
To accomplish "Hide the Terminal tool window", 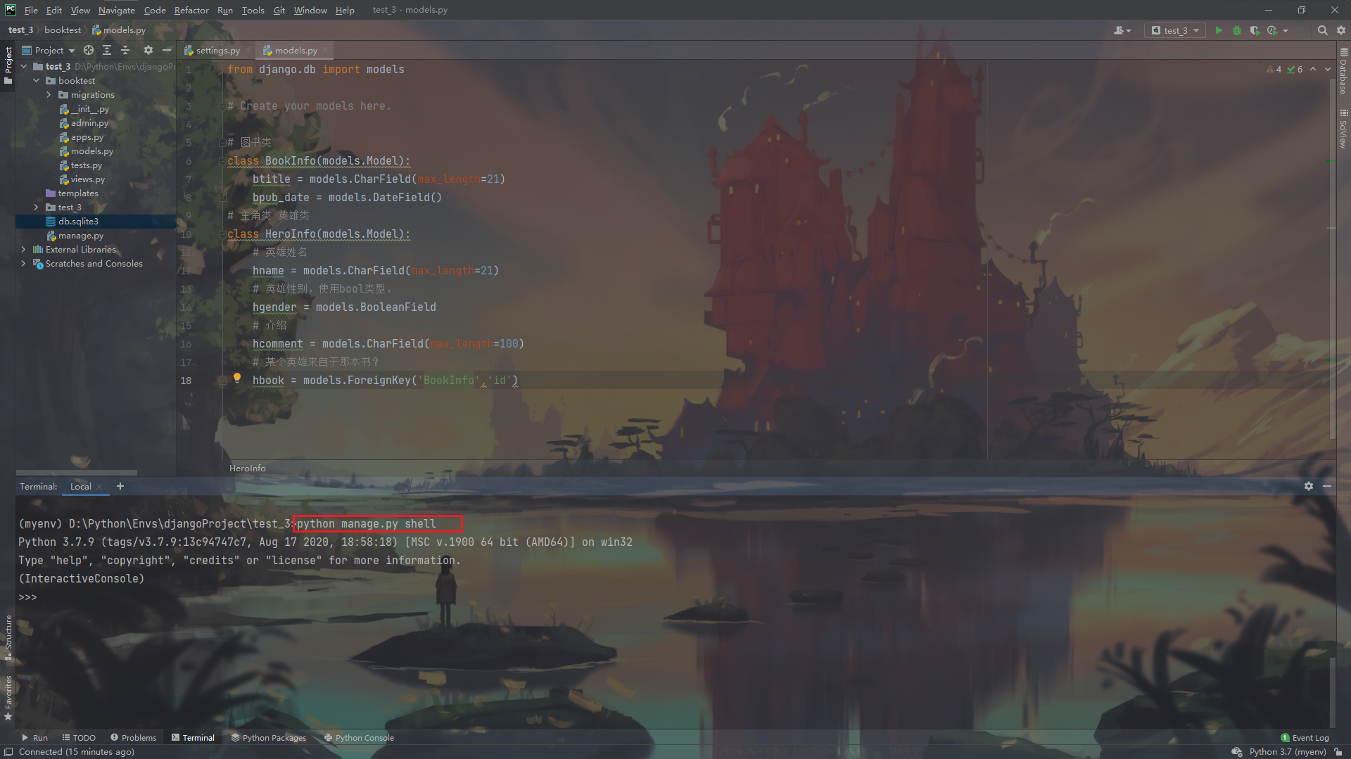I will [x=1327, y=486].
